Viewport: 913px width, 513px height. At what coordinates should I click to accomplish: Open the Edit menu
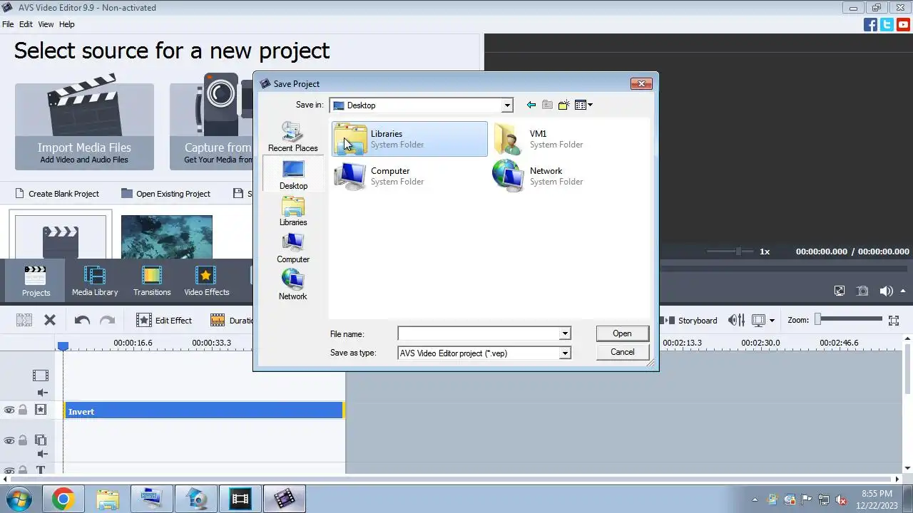tap(26, 24)
